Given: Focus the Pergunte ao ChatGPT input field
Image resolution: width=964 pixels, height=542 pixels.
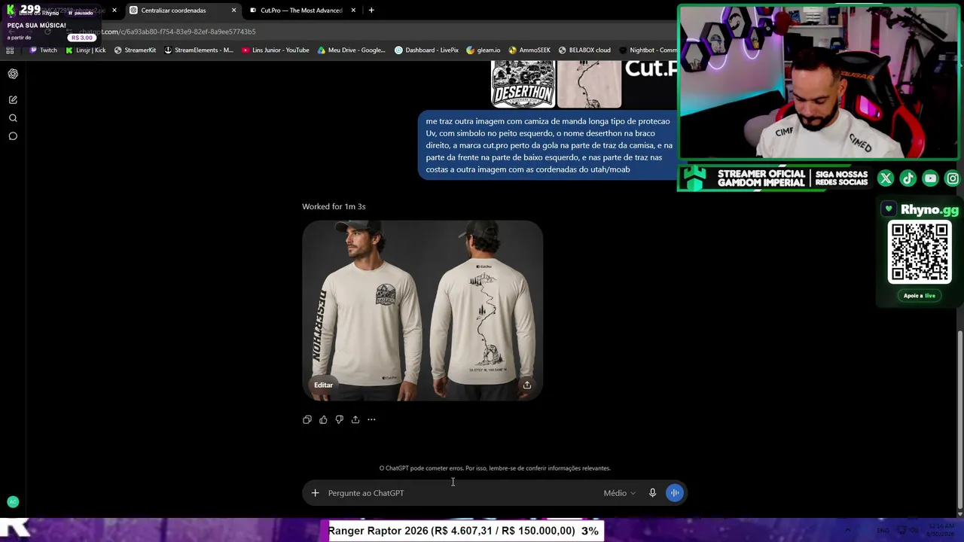Looking at the screenshot, I should pos(461,493).
